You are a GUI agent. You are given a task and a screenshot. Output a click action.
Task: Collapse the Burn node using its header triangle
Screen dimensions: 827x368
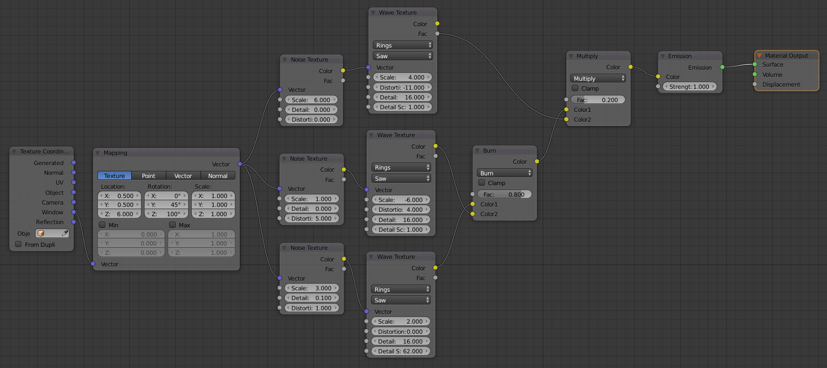(477, 151)
